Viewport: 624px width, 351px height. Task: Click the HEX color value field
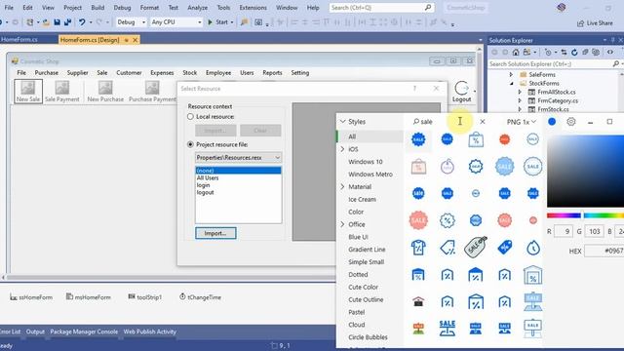point(604,251)
